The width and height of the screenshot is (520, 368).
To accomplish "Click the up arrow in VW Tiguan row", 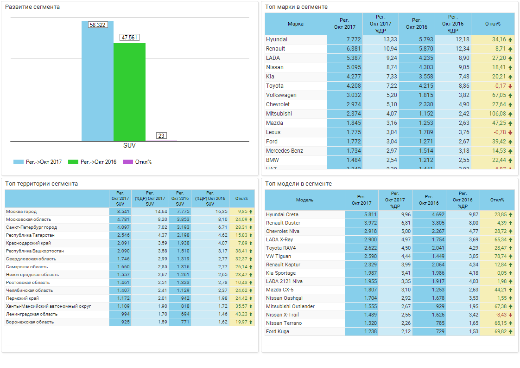I will pyautogui.click(x=510, y=257).
